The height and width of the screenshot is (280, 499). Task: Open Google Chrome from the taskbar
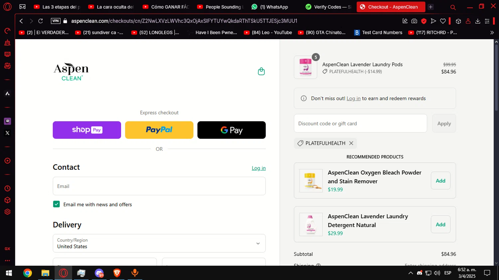click(x=28, y=273)
